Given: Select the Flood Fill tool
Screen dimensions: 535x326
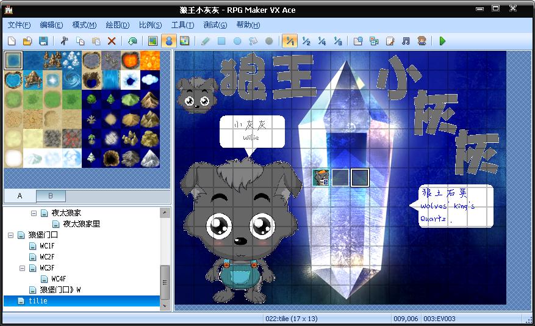Looking at the screenshot, I should click(253, 41).
